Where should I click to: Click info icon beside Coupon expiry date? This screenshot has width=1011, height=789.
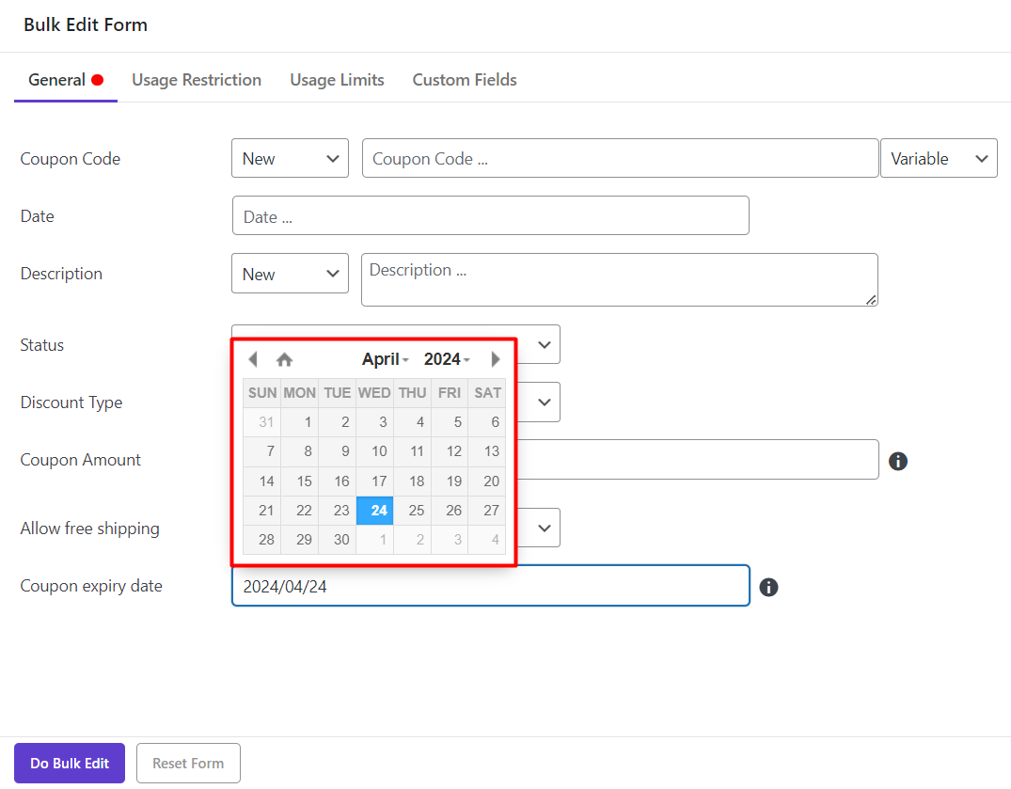pos(768,587)
